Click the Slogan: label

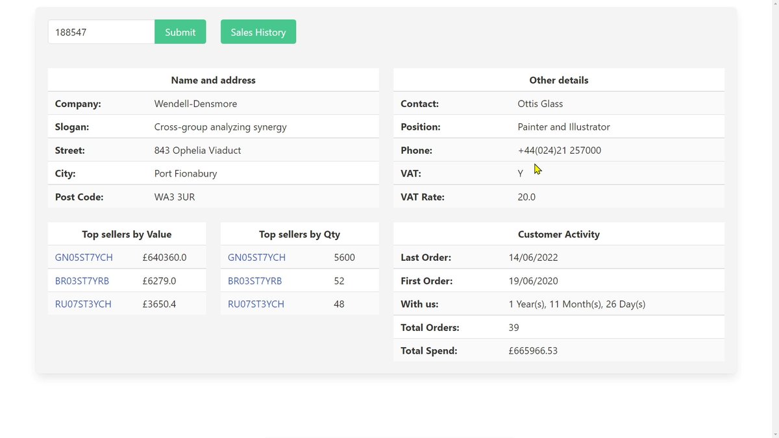72,127
